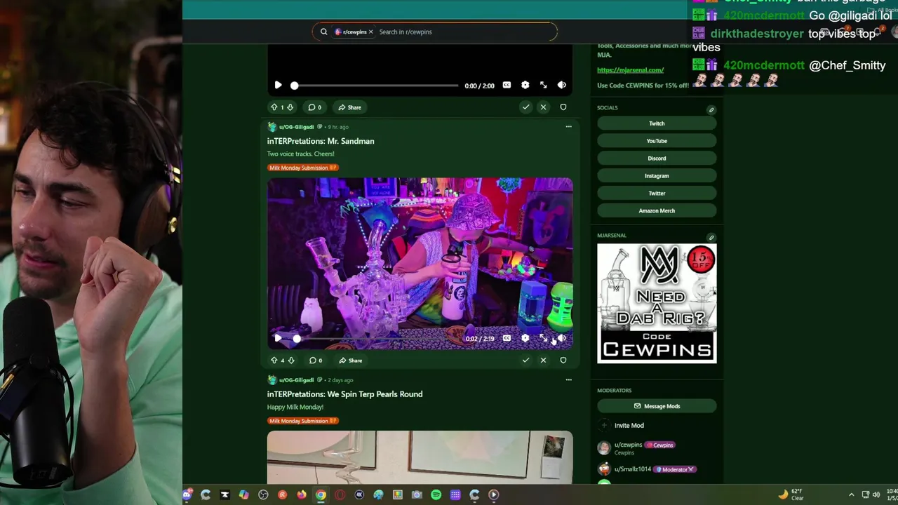Image resolution: width=898 pixels, height=505 pixels.
Task: Open settings gear on the top 2:00 video
Action: pos(525,85)
